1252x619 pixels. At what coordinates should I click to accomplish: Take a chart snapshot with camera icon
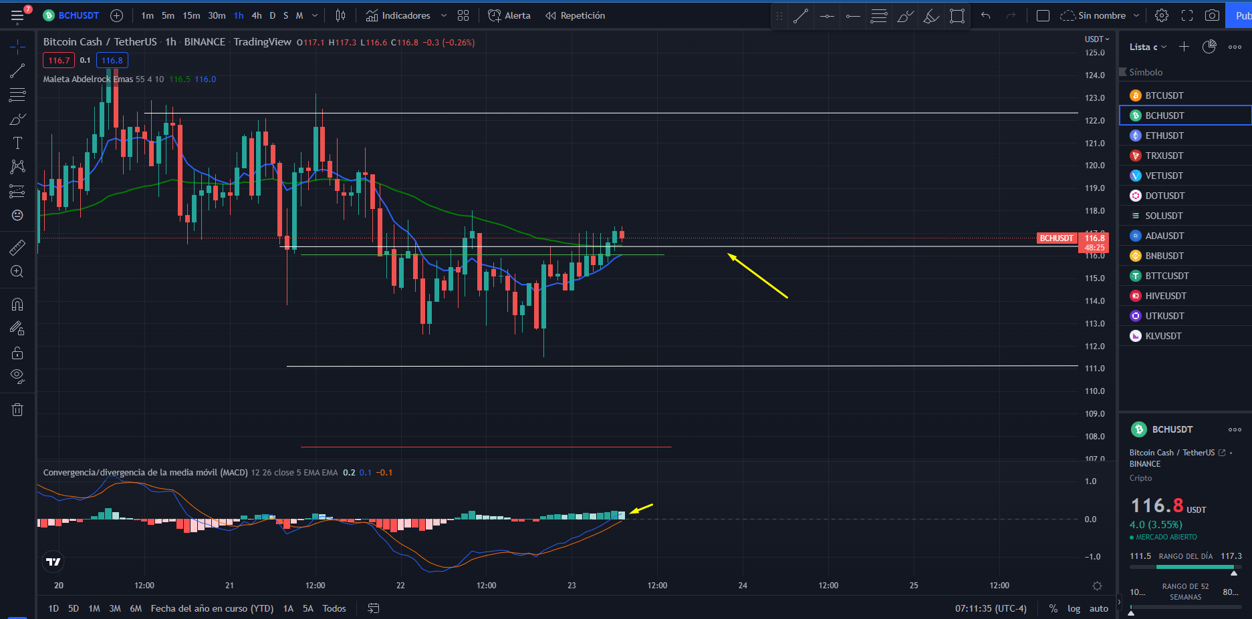tap(1212, 15)
